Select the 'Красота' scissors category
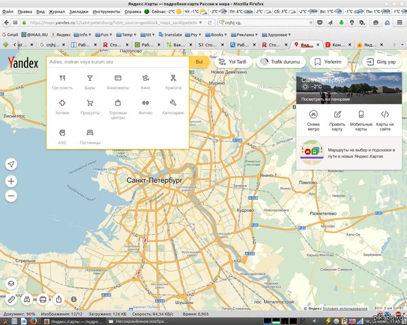 pos(173,83)
